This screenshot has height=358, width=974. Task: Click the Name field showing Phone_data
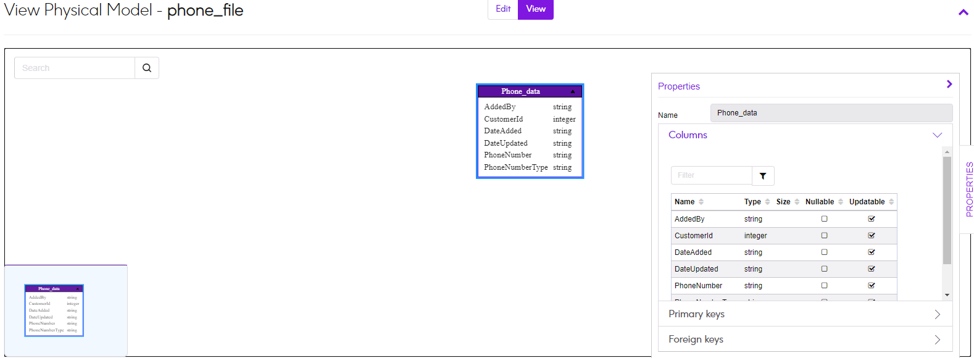click(831, 113)
